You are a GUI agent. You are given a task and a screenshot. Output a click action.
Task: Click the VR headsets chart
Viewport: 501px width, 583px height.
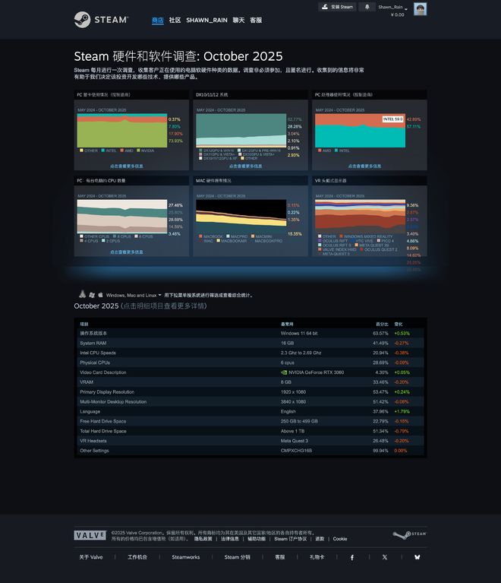[x=360, y=217]
